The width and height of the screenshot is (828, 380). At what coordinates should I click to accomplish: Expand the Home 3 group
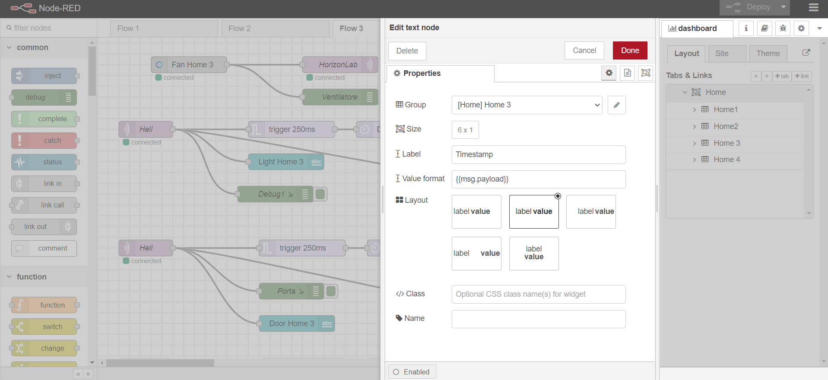tap(694, 143)
